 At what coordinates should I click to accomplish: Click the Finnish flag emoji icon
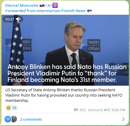click(89, 11)
